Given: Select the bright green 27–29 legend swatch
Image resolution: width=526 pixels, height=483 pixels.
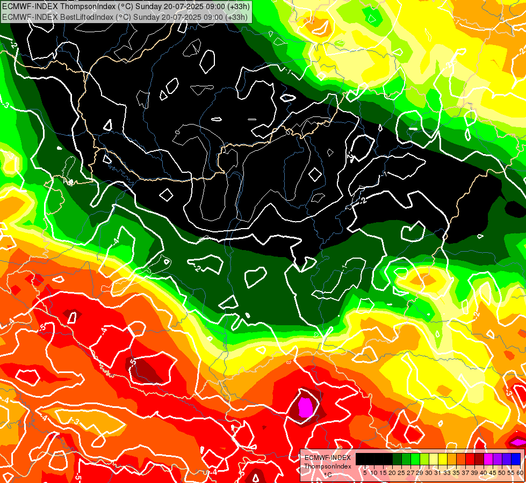Looking at the screenshot, I should tap(415, 459).
